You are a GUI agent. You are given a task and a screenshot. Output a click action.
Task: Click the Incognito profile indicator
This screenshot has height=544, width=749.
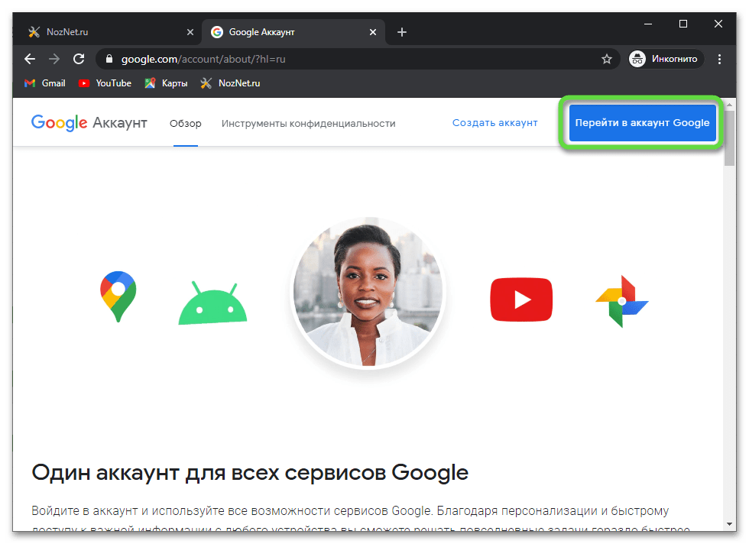click(663, 59)
